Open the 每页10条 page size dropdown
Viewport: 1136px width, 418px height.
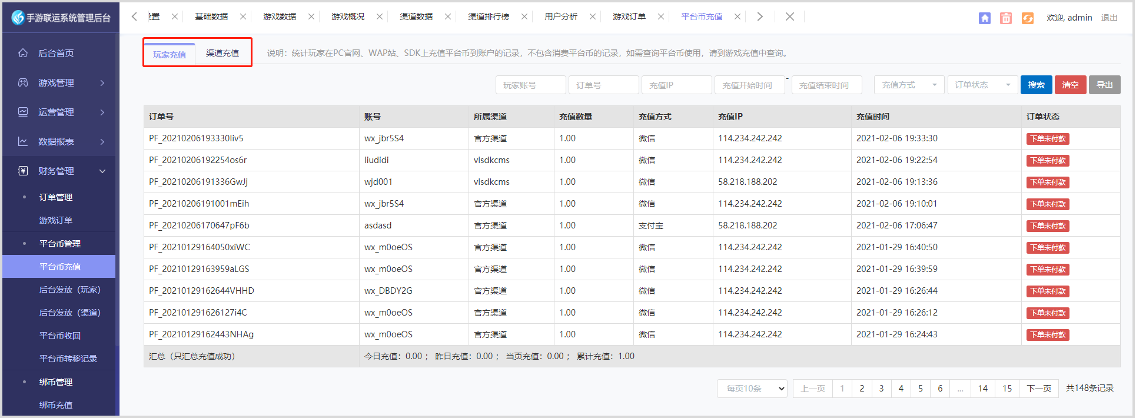click(x=752, y=389)
